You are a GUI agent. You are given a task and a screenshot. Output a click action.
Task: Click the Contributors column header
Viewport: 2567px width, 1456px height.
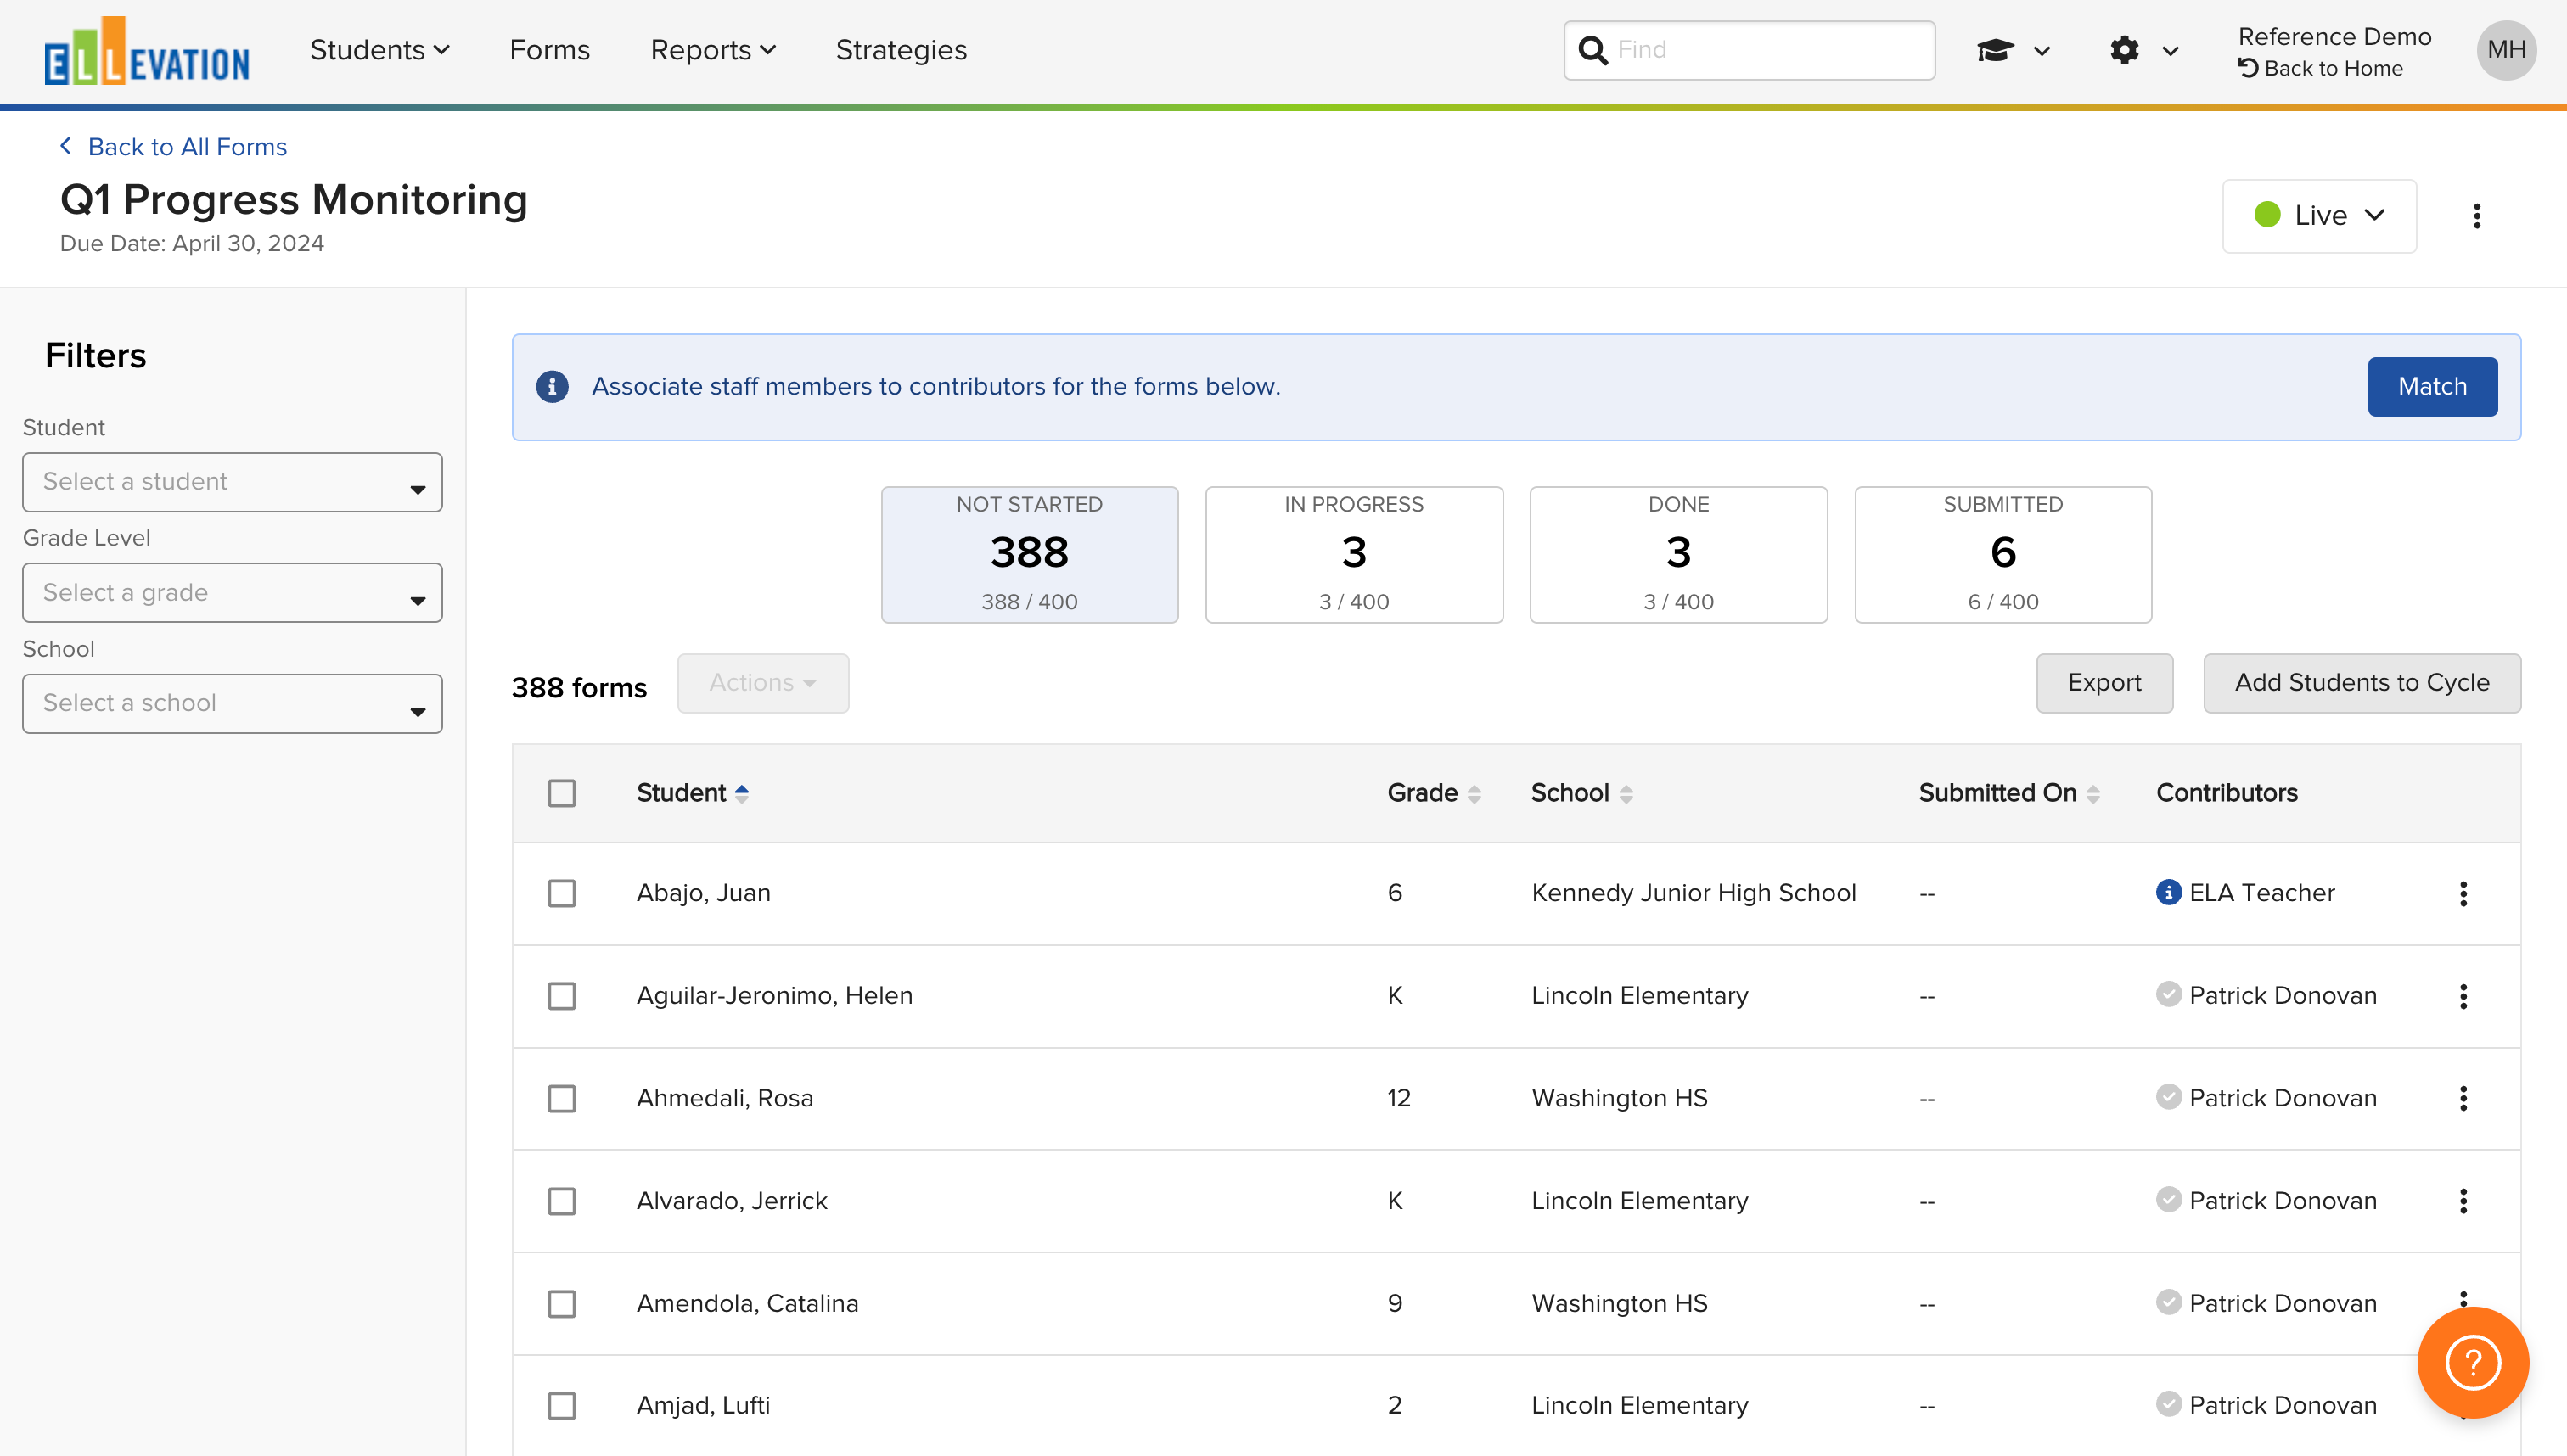pos(2226,794)
